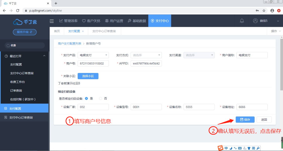Screen dimensions: 283x151
Task: Click the 商户简称 input field
Action: 252,55
